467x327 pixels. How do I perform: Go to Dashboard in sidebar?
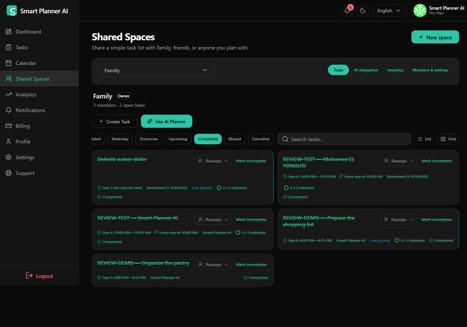tap(39, 32)
